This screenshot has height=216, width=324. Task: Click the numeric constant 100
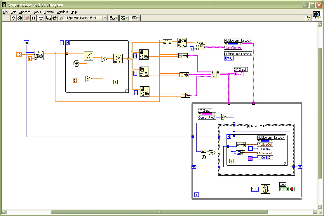[255, 189]
